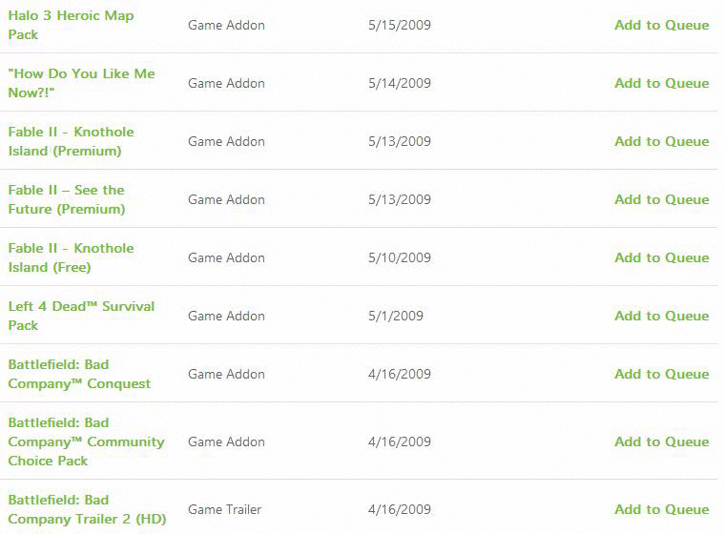Add Knothole Island (Free) to queue
Screen dimensions: 725x534
(x=662, y=258)
